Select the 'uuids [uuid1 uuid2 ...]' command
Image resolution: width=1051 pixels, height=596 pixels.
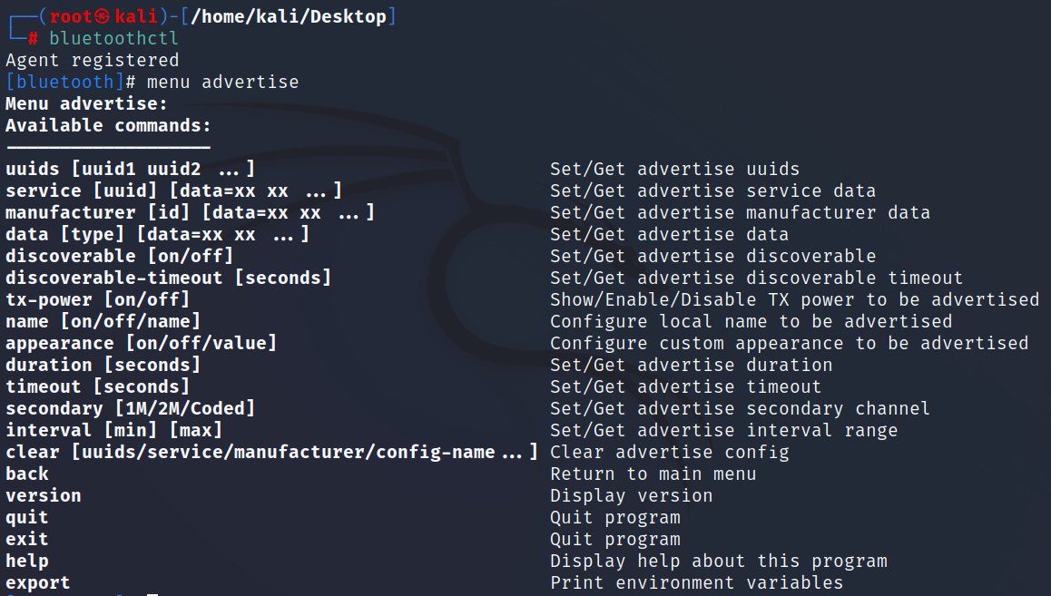tap(131, 169)
